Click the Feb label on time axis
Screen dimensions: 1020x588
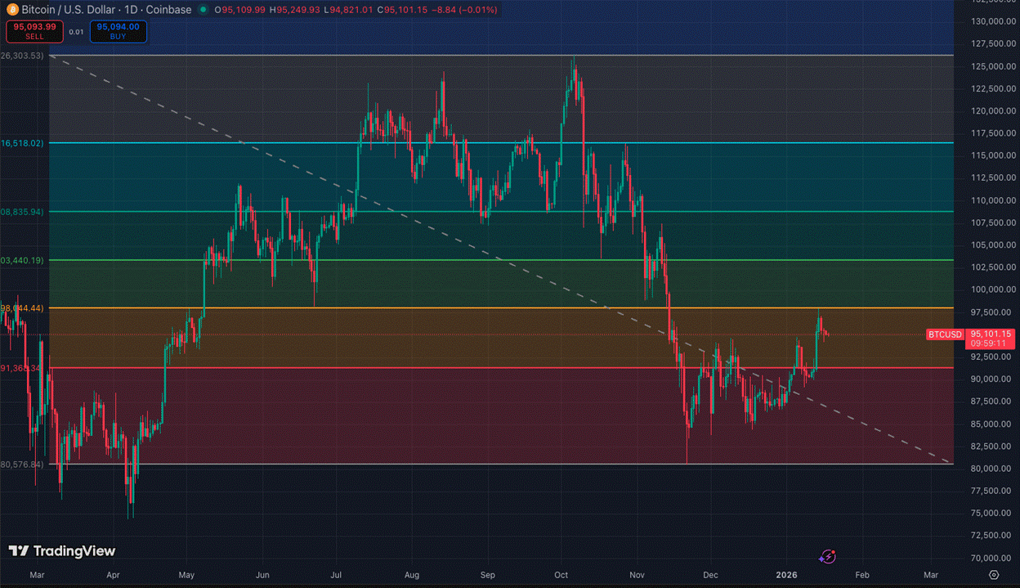862,575
